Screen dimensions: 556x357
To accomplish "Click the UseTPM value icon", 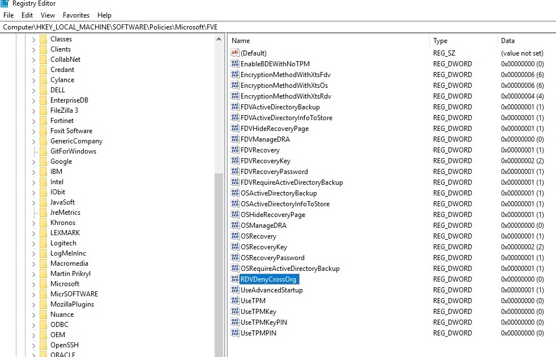I will tap(234, 300).
